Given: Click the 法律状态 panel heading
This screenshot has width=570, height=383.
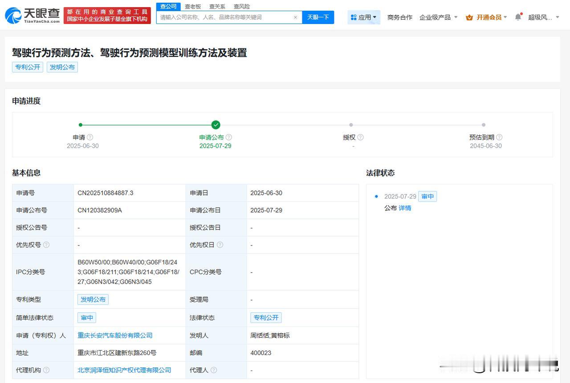Looking at the screenshot, I should 380,173.
